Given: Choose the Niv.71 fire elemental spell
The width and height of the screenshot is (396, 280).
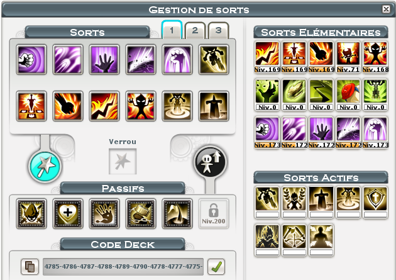Looking at the screenshot, I should coord(348,57).
